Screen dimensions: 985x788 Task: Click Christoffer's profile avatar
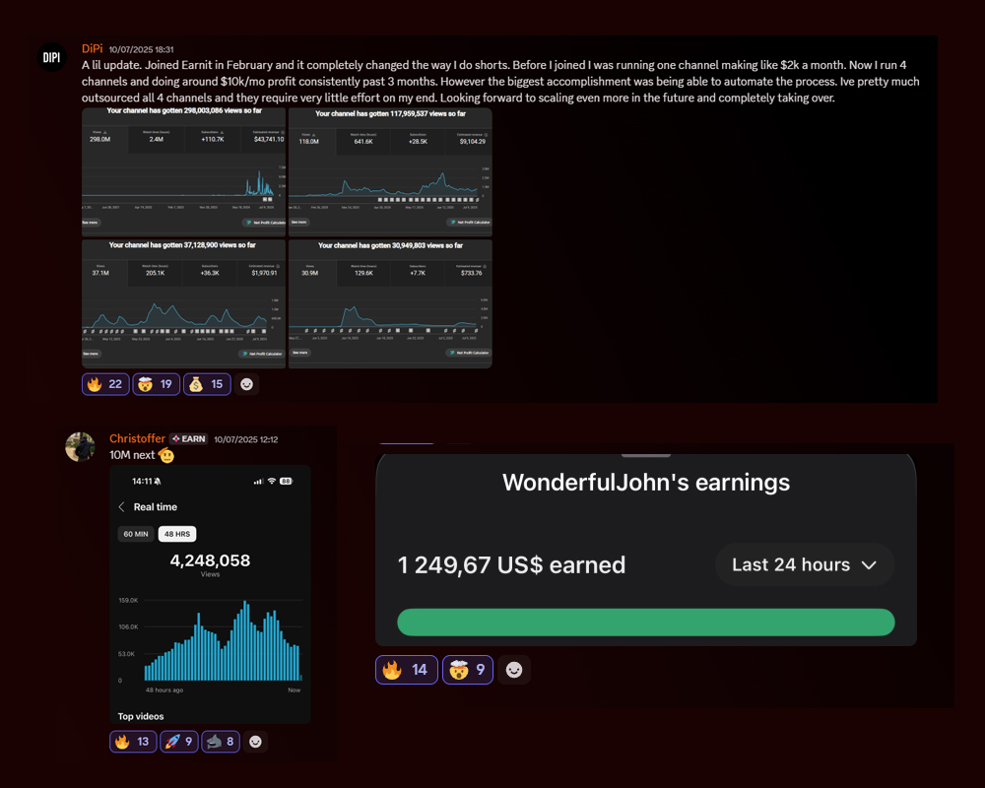[x=80, y=446]
